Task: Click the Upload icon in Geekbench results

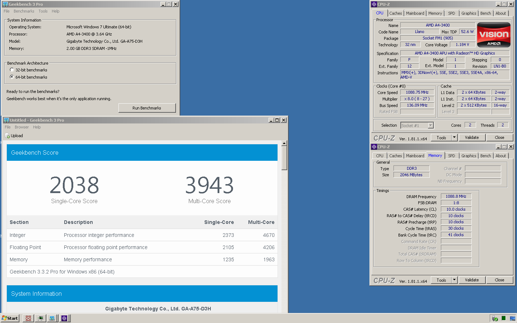Action: click(x=7, y=136)
